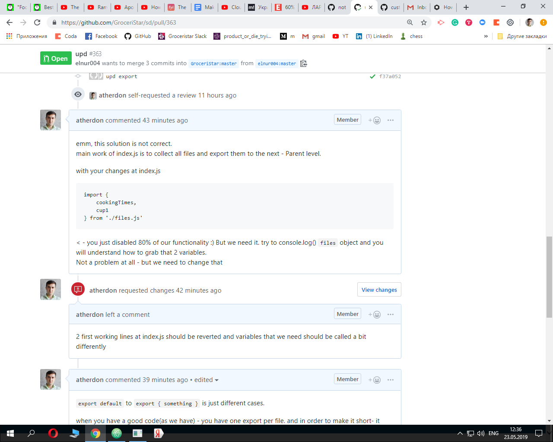The width and height of the screenshot is (553, 442).
Task: Click the Zoom extension icon in the toolbar
Action: point(483,22)
